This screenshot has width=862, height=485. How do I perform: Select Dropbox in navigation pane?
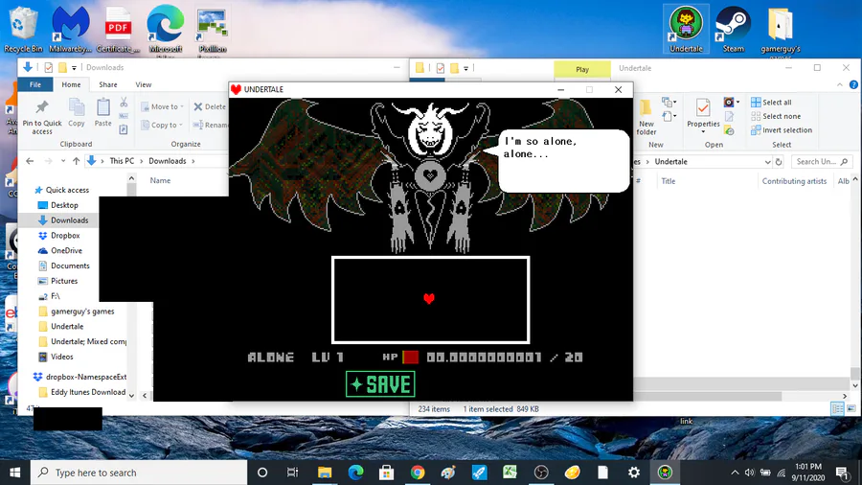(x=65, y=236)
